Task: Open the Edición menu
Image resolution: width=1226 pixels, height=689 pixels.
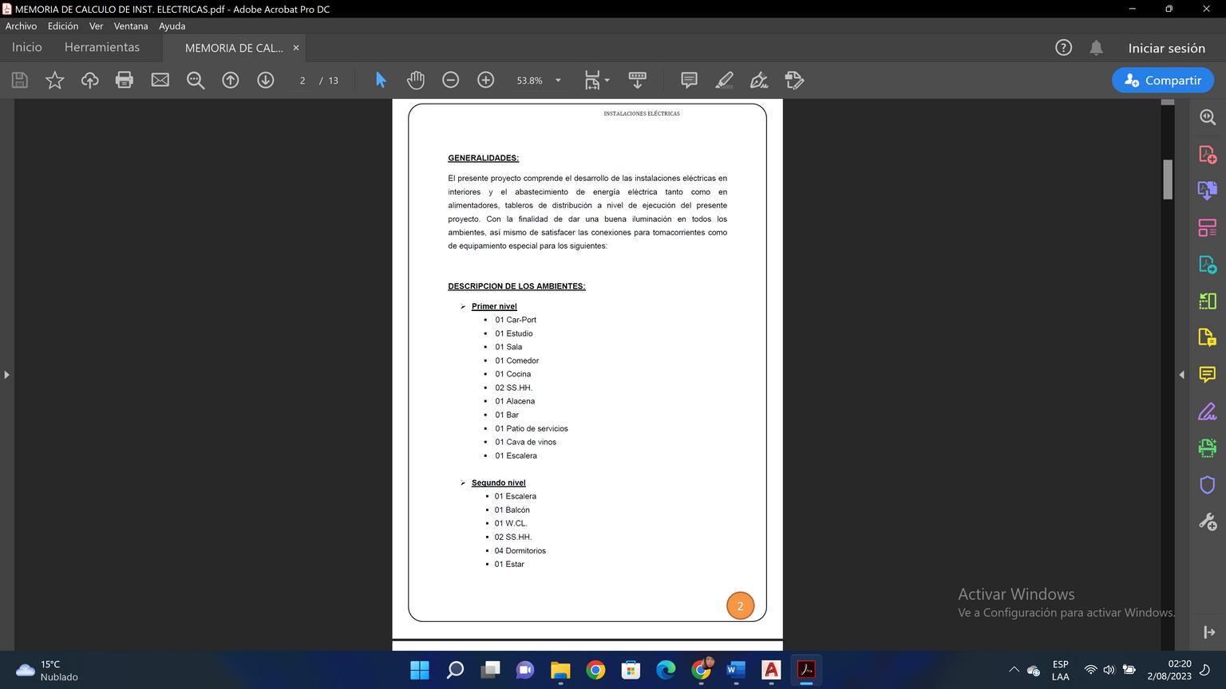Action: point(63,26)
